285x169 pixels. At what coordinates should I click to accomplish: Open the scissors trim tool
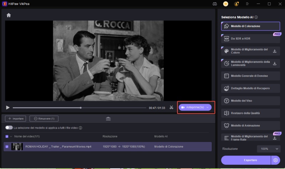click(171, 108)
